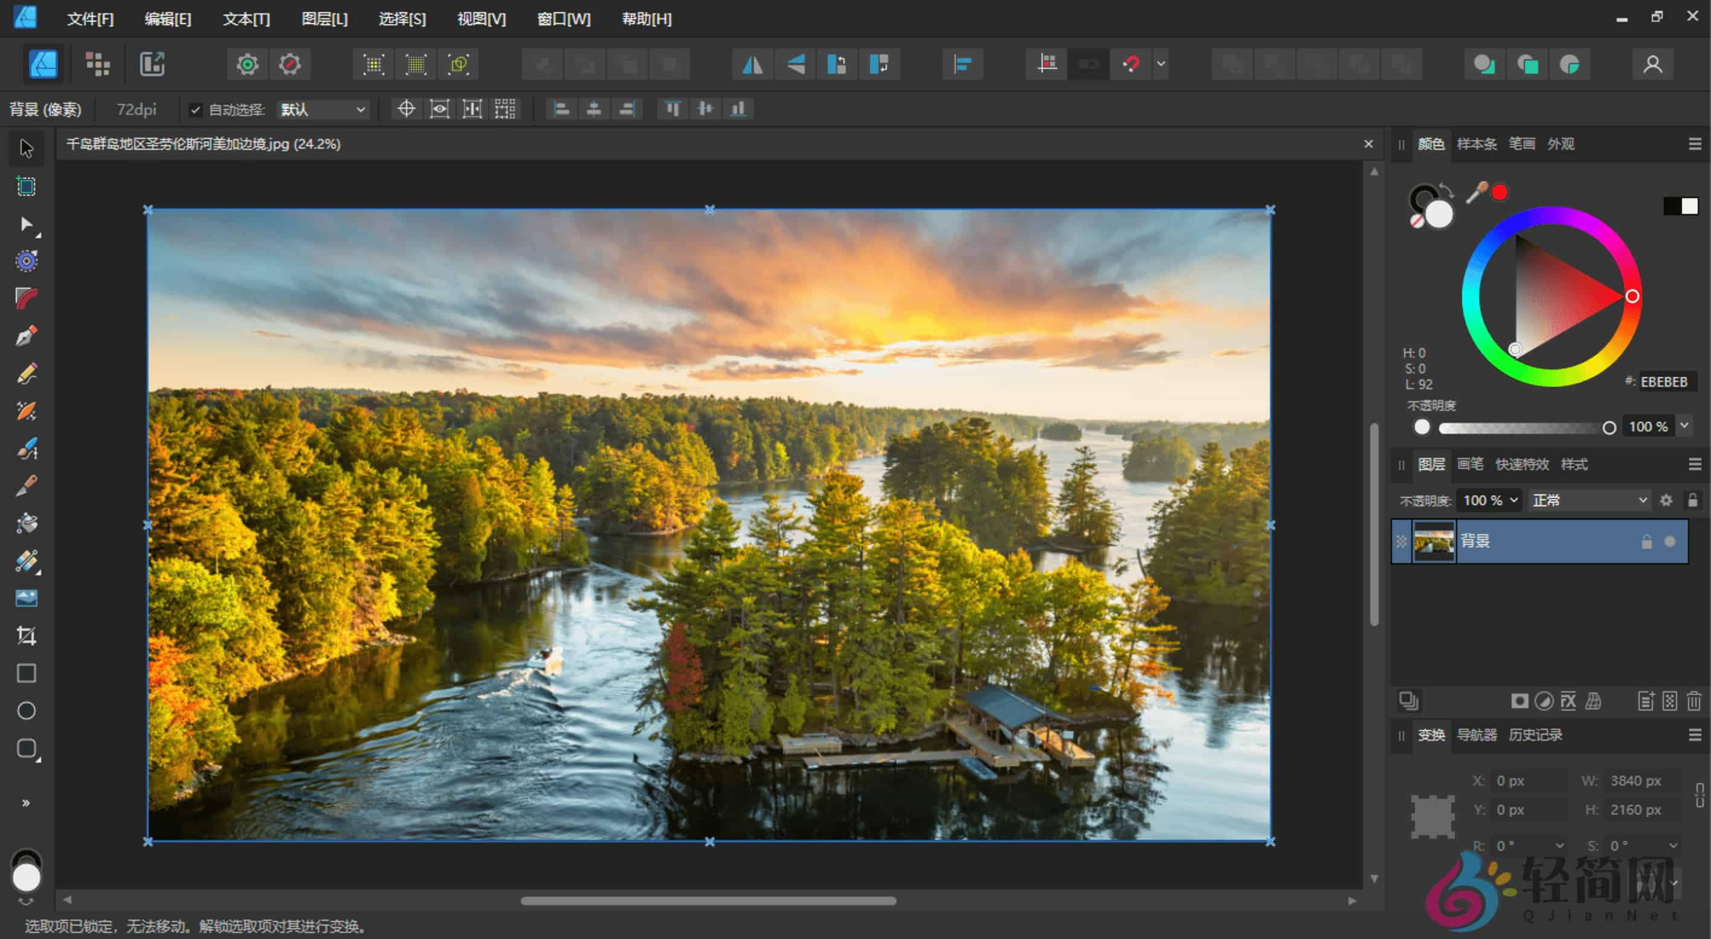1711x939 pixels.
Task: Open the 默认 preset dropdown
Action: (x=322, y=109)
